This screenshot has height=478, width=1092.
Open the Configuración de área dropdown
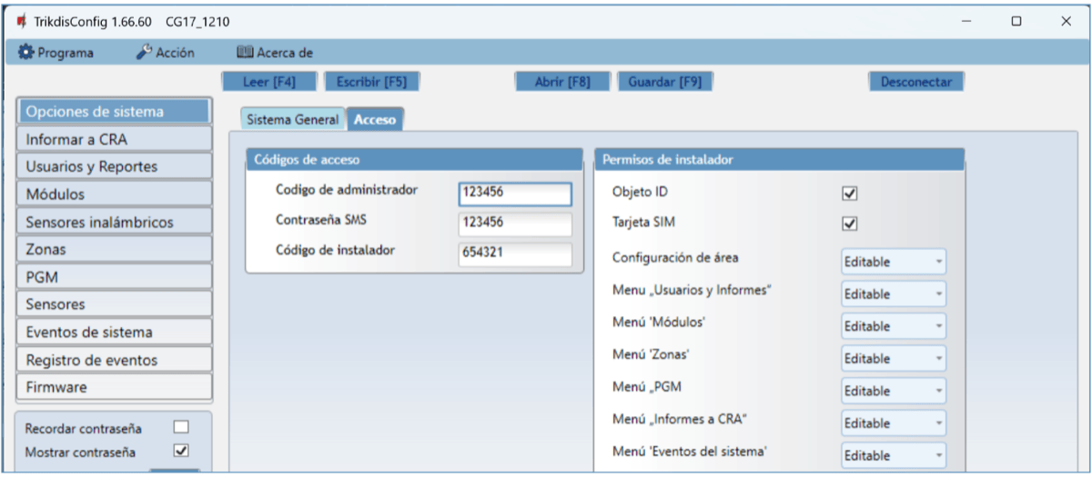pyautogui.click(x=893, y=262)
